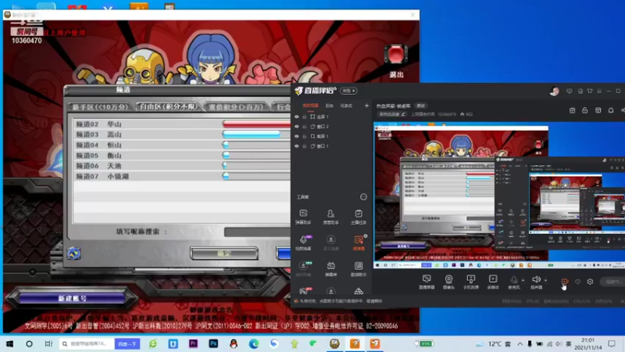Hide the 截屏 1 source
Viewport: 625px width, 352px height.
[297, 136]
